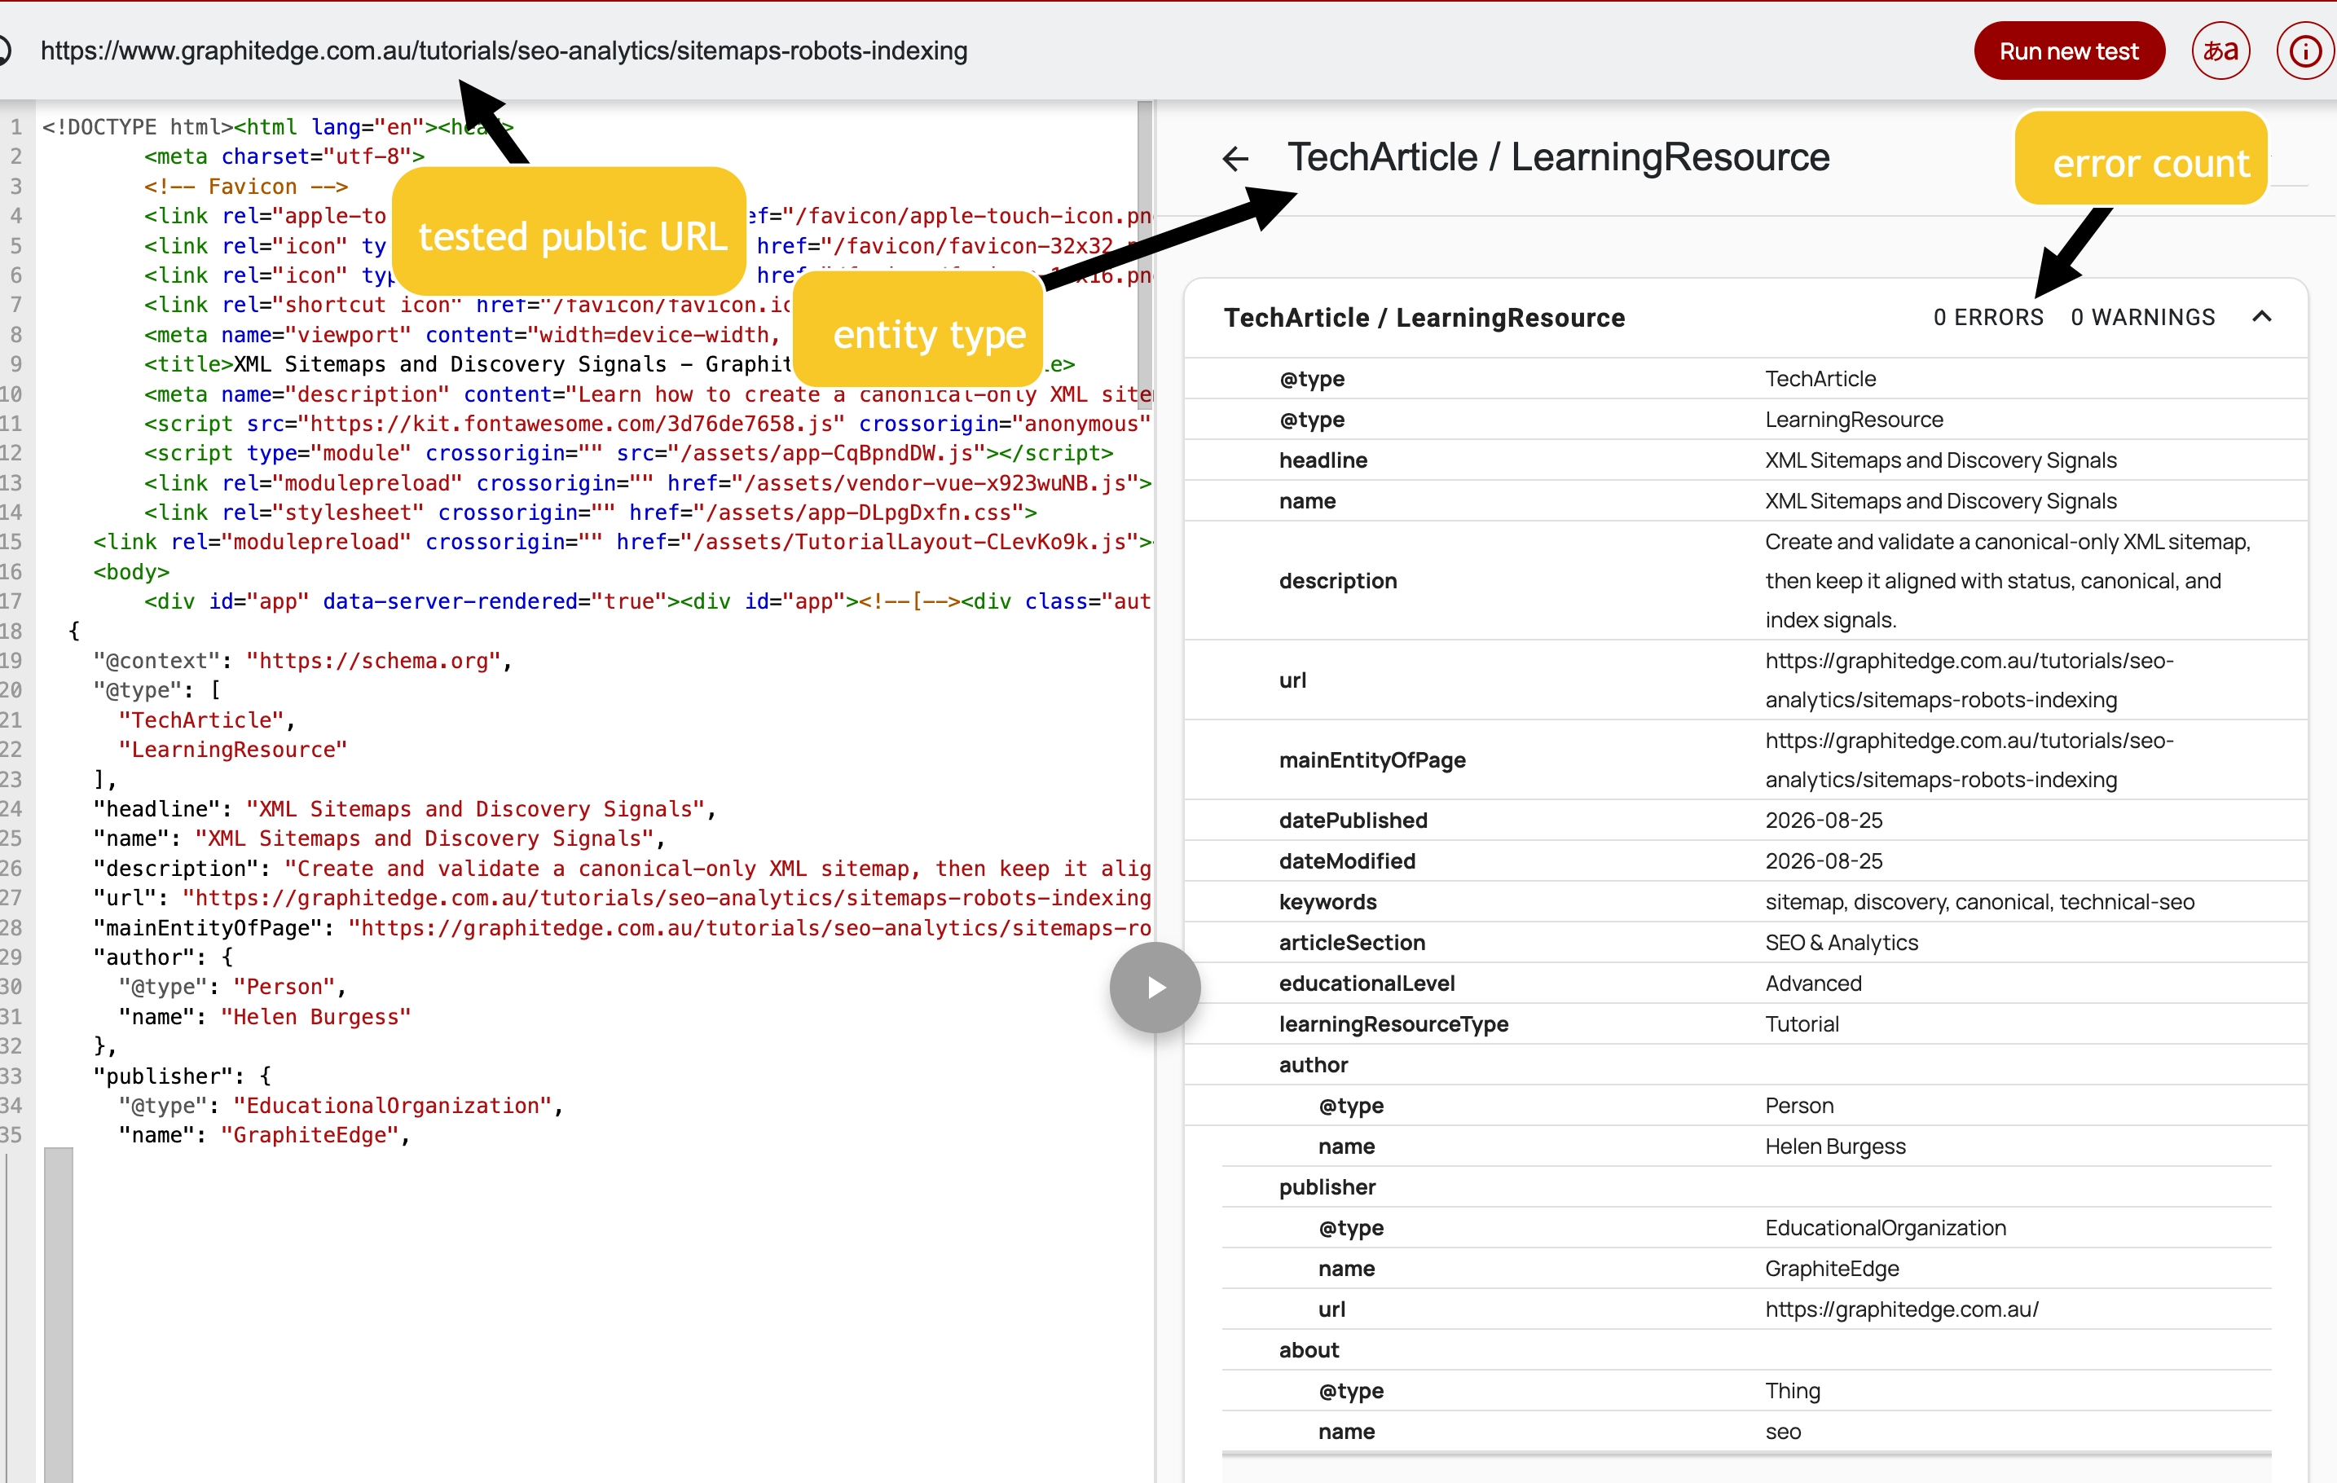Click the round play button to run code
The width and height of the screenshot is (2337, 1483).
pos(1155,987)
